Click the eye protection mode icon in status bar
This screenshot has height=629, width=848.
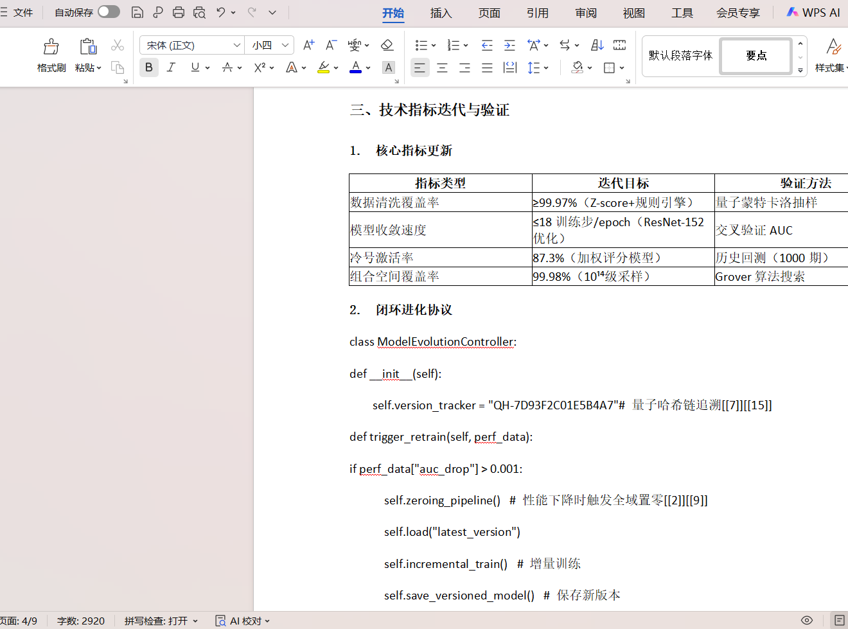coord(807,620)
